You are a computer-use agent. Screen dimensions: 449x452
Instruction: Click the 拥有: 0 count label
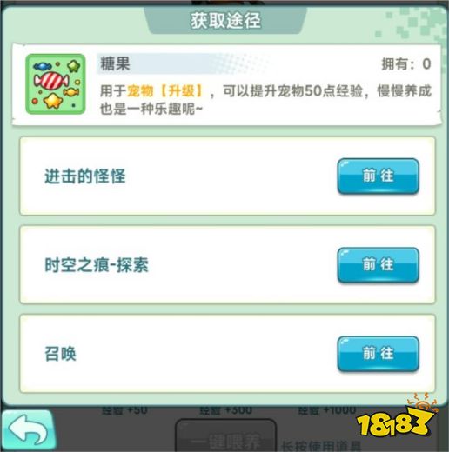pyautogui.click(x=406, y=64)
